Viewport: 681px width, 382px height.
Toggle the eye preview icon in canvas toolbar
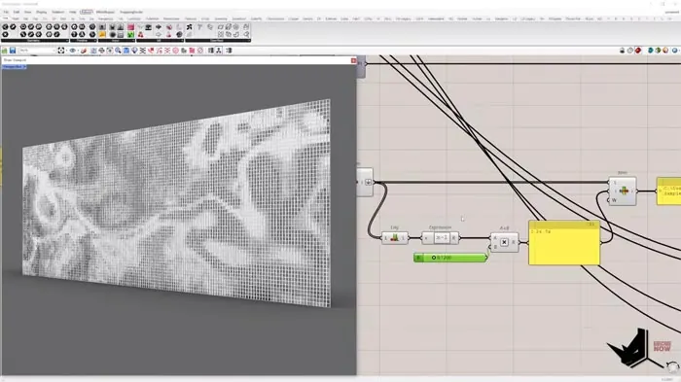tap(73, 51)
